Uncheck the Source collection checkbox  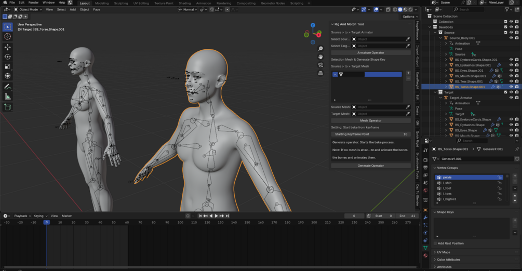click(x=506, y=32)
